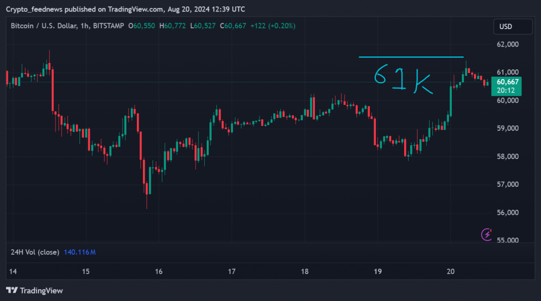This screenshot has width=541, height=301.
Task: Open the Bitcoin / U.S. Dollar symbol name
Action: click(x=44, y=26)
